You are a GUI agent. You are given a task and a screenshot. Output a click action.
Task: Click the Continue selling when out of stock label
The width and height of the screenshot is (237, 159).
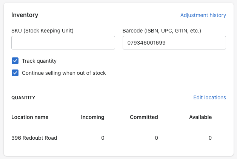tap(64, 73)
